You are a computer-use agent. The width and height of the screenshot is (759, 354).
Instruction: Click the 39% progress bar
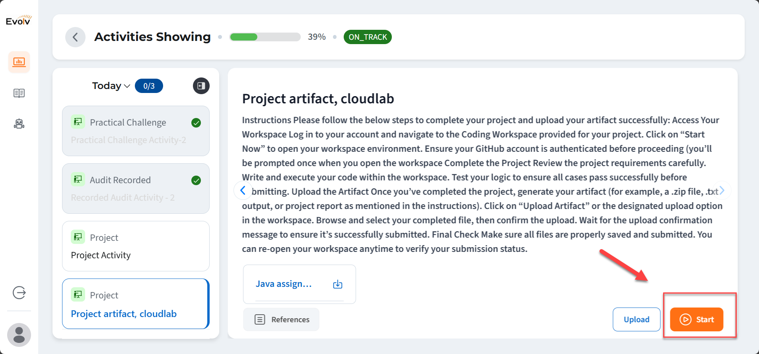(x=265, y=37)
